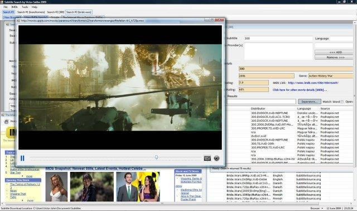Click the IMDb logo
357x211 pixels.
pyautogui.click(x=11, y=132)
